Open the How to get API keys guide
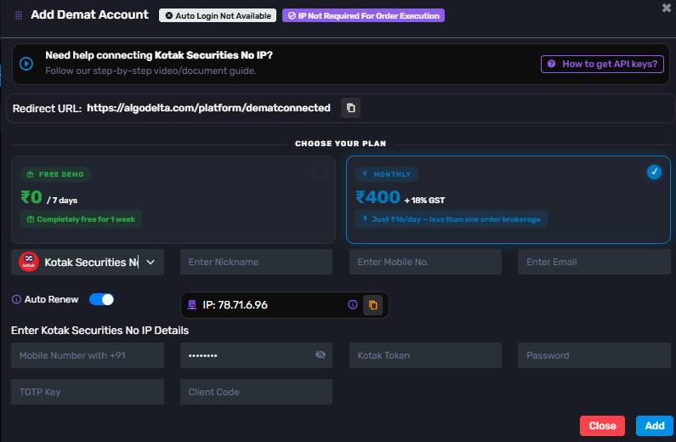 (x=602, y=65)
